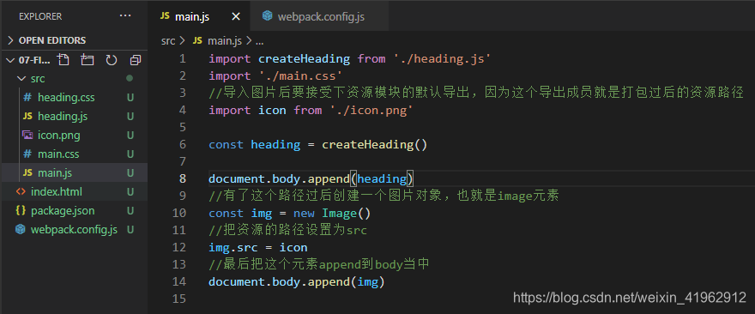755x314 pixels.
Task: Open package.json in the file tree
Action: click(63, 210)
